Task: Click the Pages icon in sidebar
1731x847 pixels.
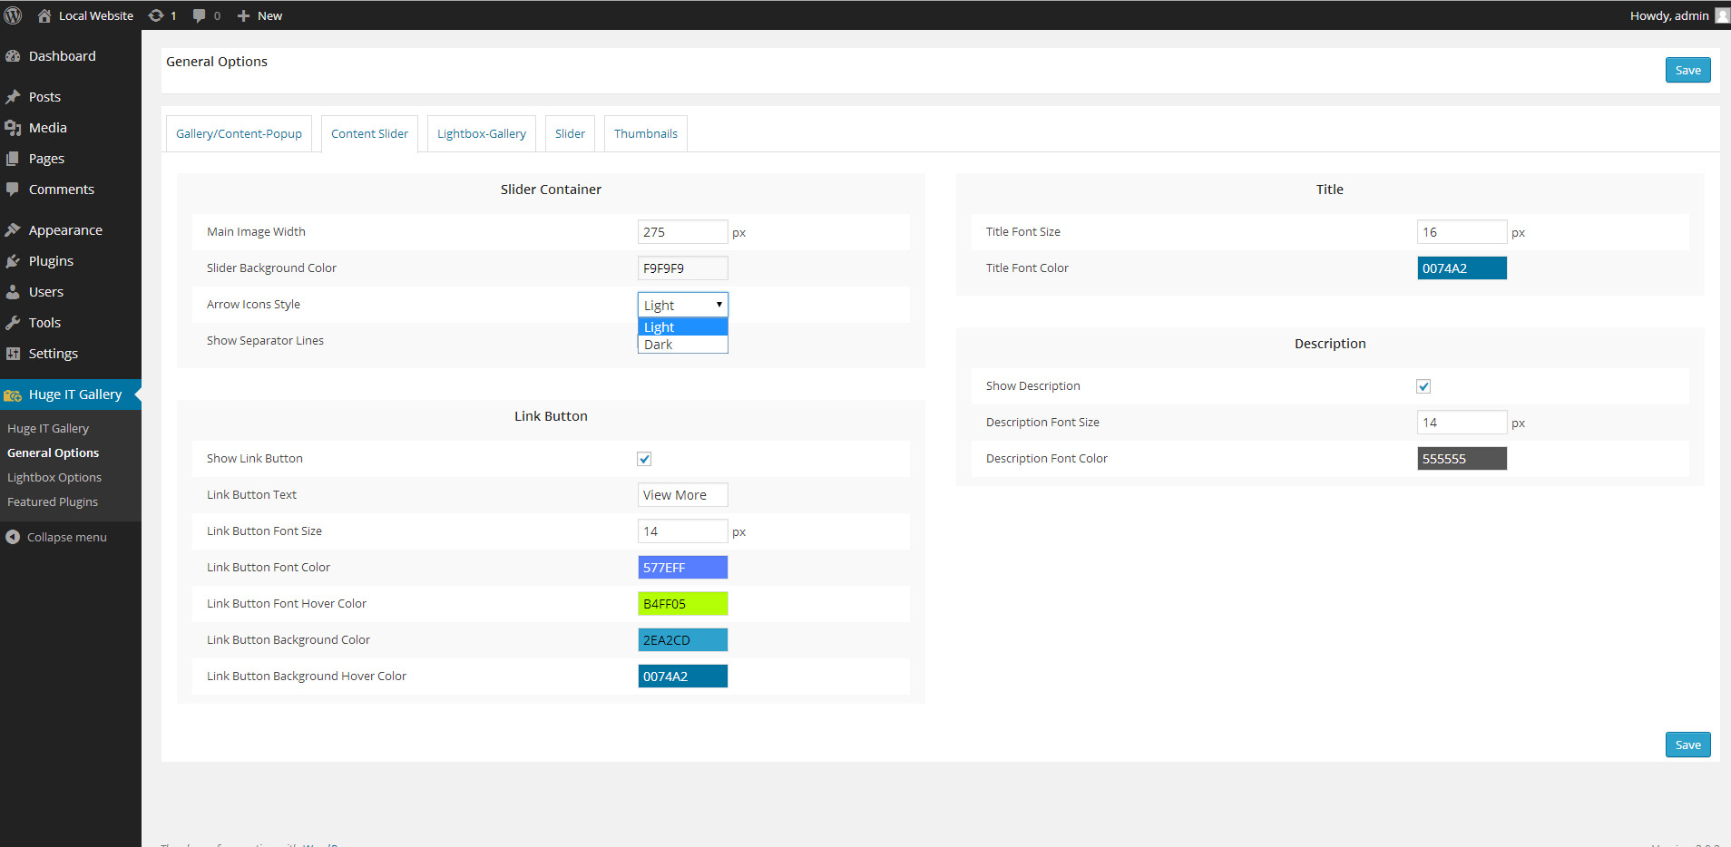Action: click(13, 159)
